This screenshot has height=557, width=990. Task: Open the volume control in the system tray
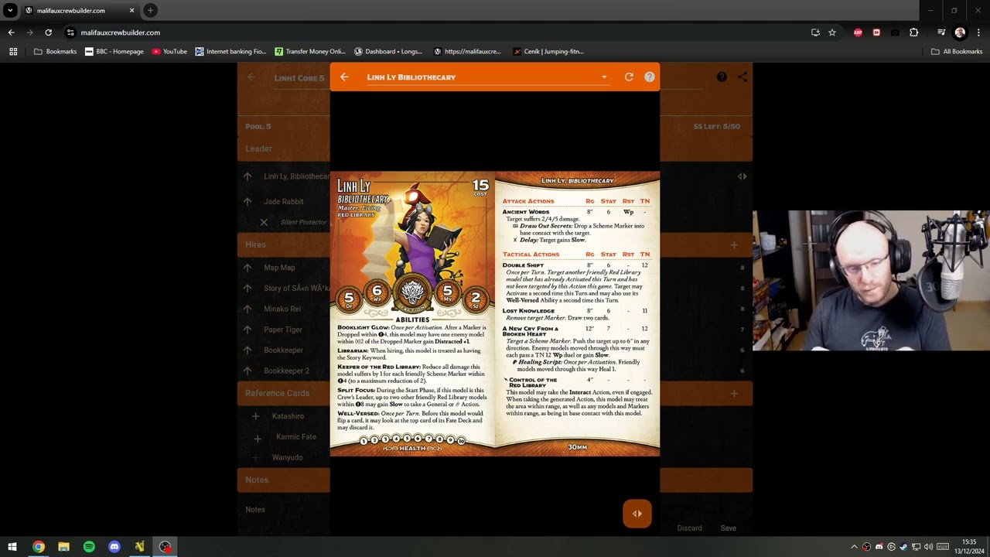[x=928, y=547]
